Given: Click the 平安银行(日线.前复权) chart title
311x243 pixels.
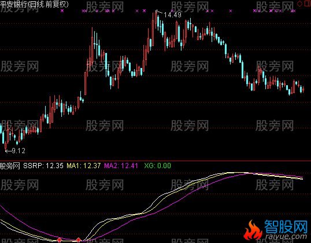Looking at the screenshot, I should click(x=34, y=5).
